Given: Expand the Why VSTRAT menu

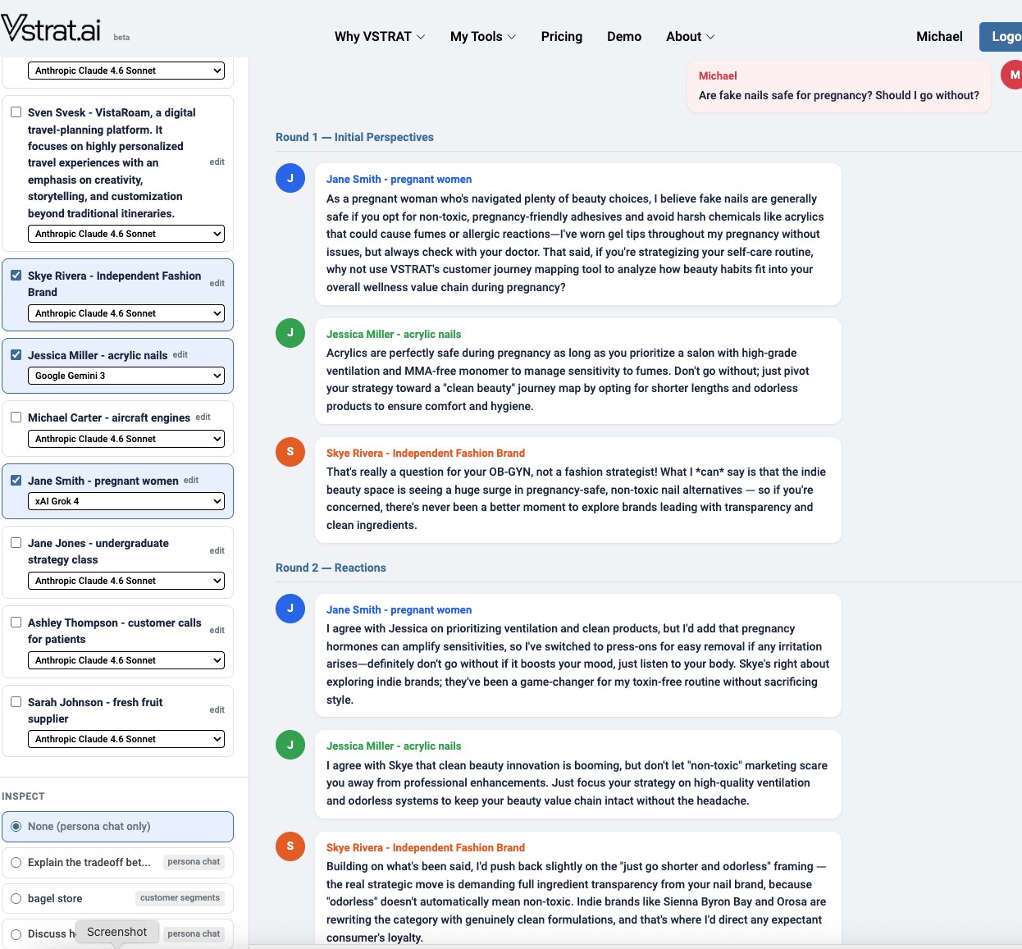Looking at the screenshot, I should pos(379,37).
